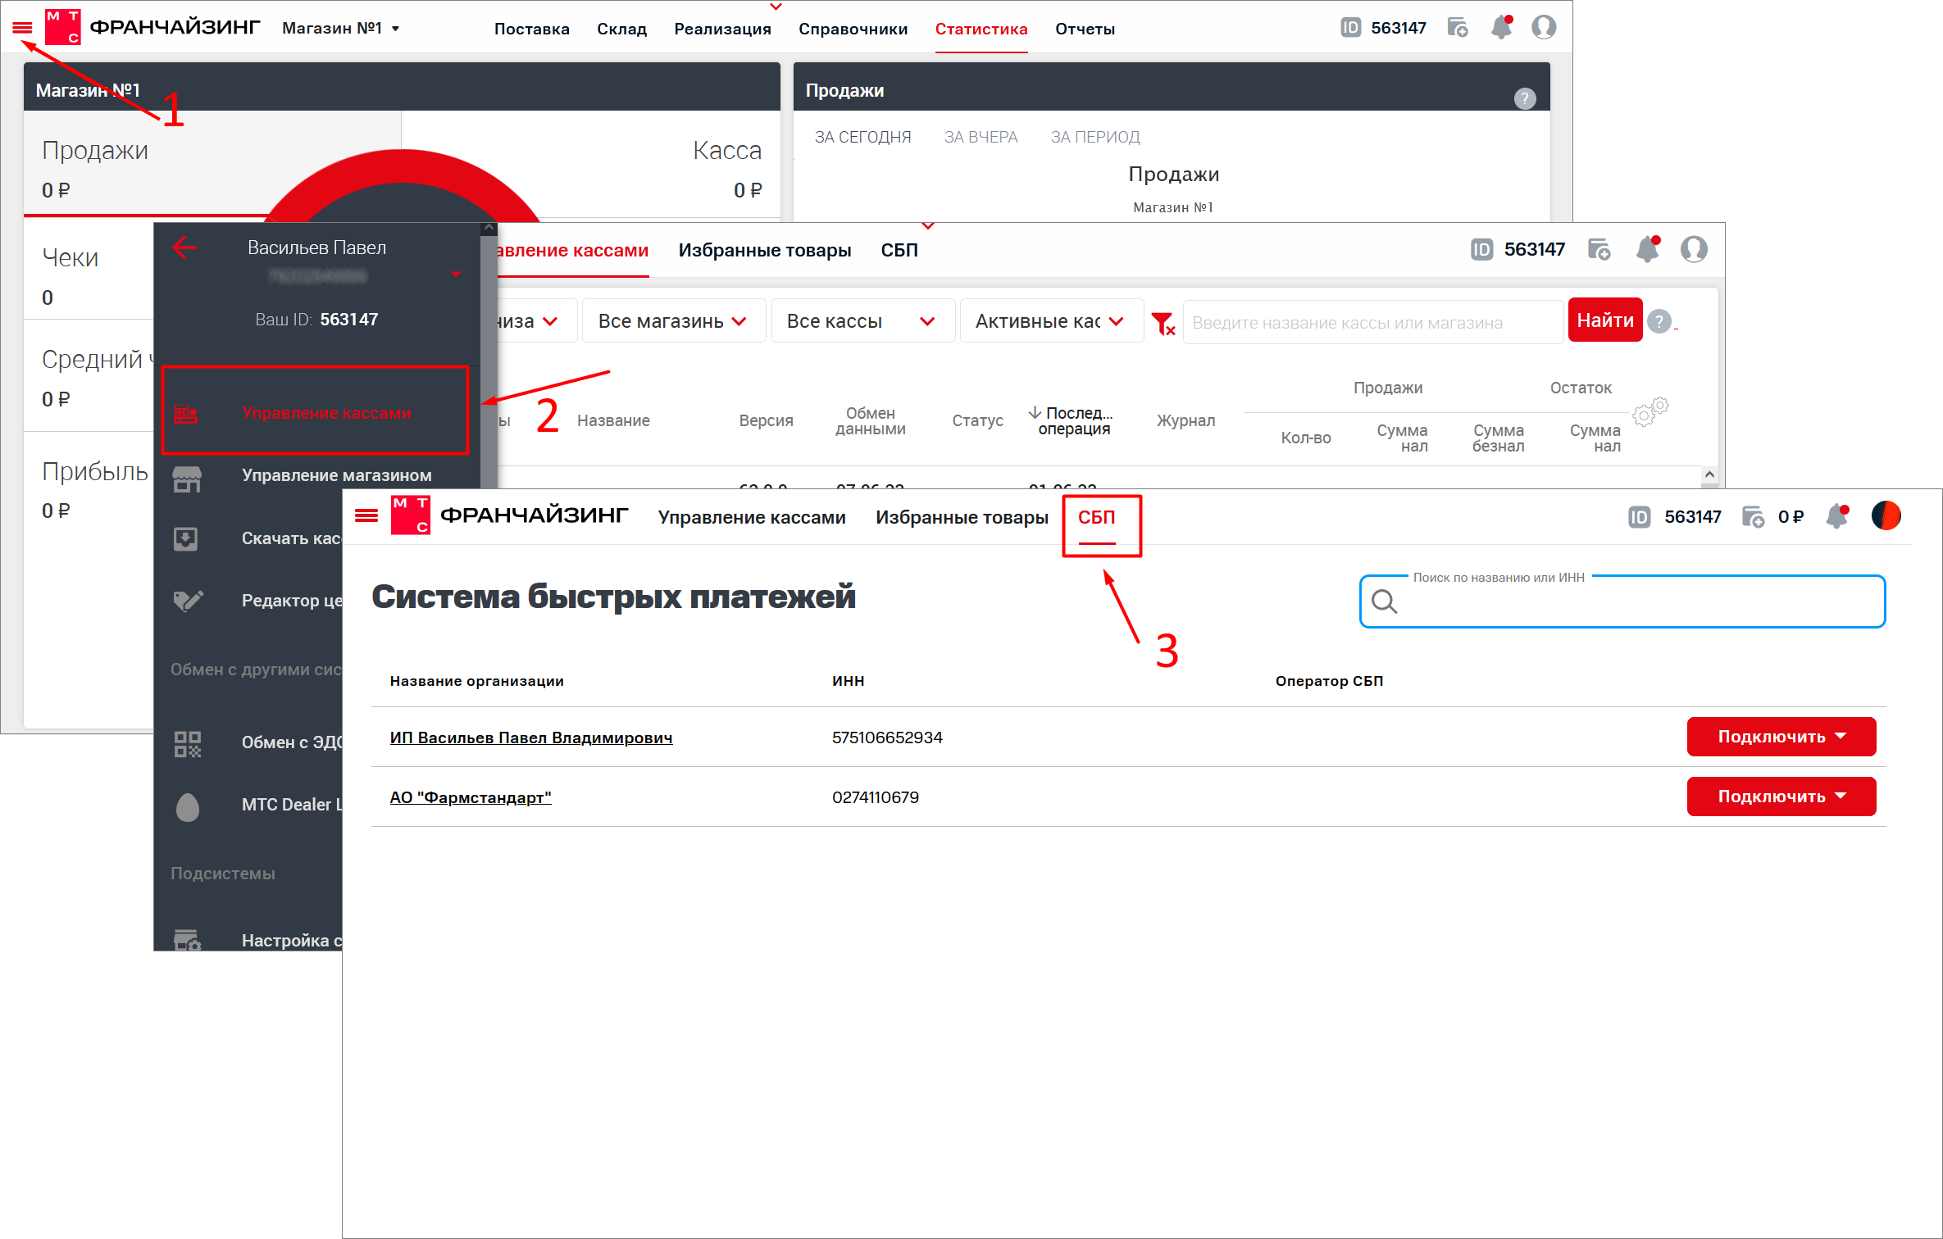This screenshot has width=1943, height=1239.
Task: Expand Все магазины dropdown filter
Action: [x=673, y=320]
